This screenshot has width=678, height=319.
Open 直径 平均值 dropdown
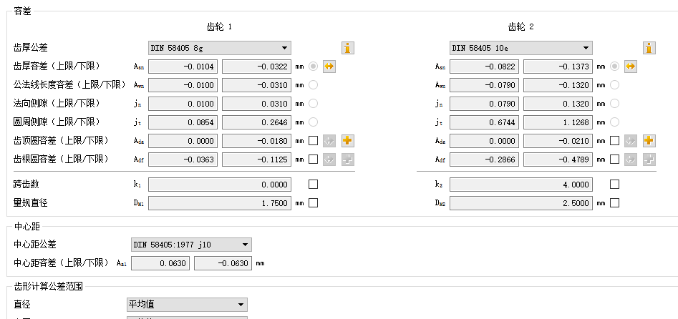tap(187, 305)
